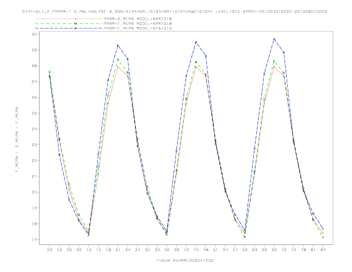Click x-axis forecast hour label 54
This screenshot has width=352, height=272.
click(x=225, y=250)
